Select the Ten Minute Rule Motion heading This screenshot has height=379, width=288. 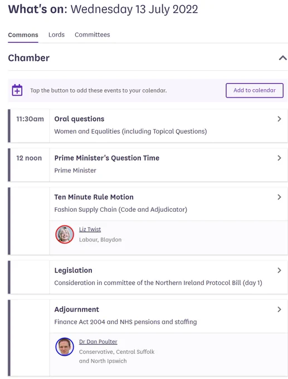[94, 197]
